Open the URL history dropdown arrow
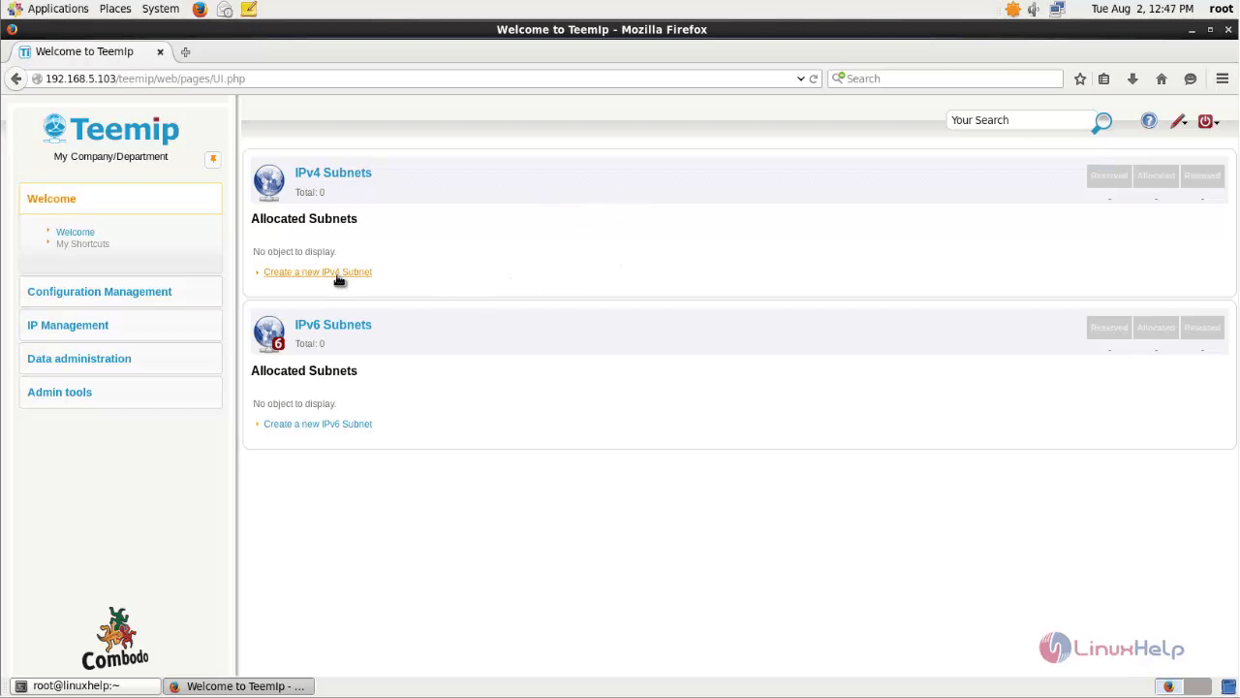This screenshot has width=1240, height=698. (801, 79)
